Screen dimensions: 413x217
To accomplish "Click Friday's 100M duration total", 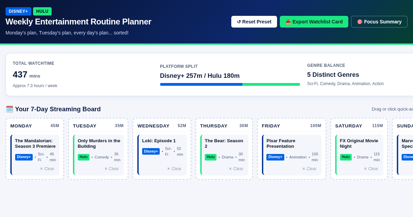I will (316, 126).
